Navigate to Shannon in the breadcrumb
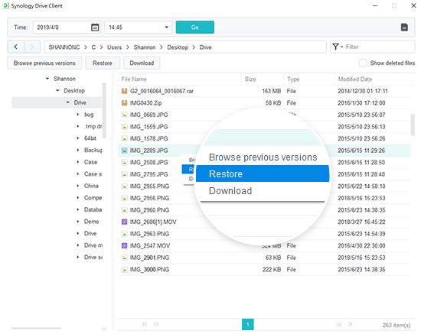The image size is (421, 334). click(145, 47)
